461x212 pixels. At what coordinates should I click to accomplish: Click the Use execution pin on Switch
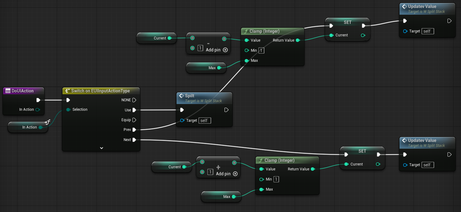134,110
